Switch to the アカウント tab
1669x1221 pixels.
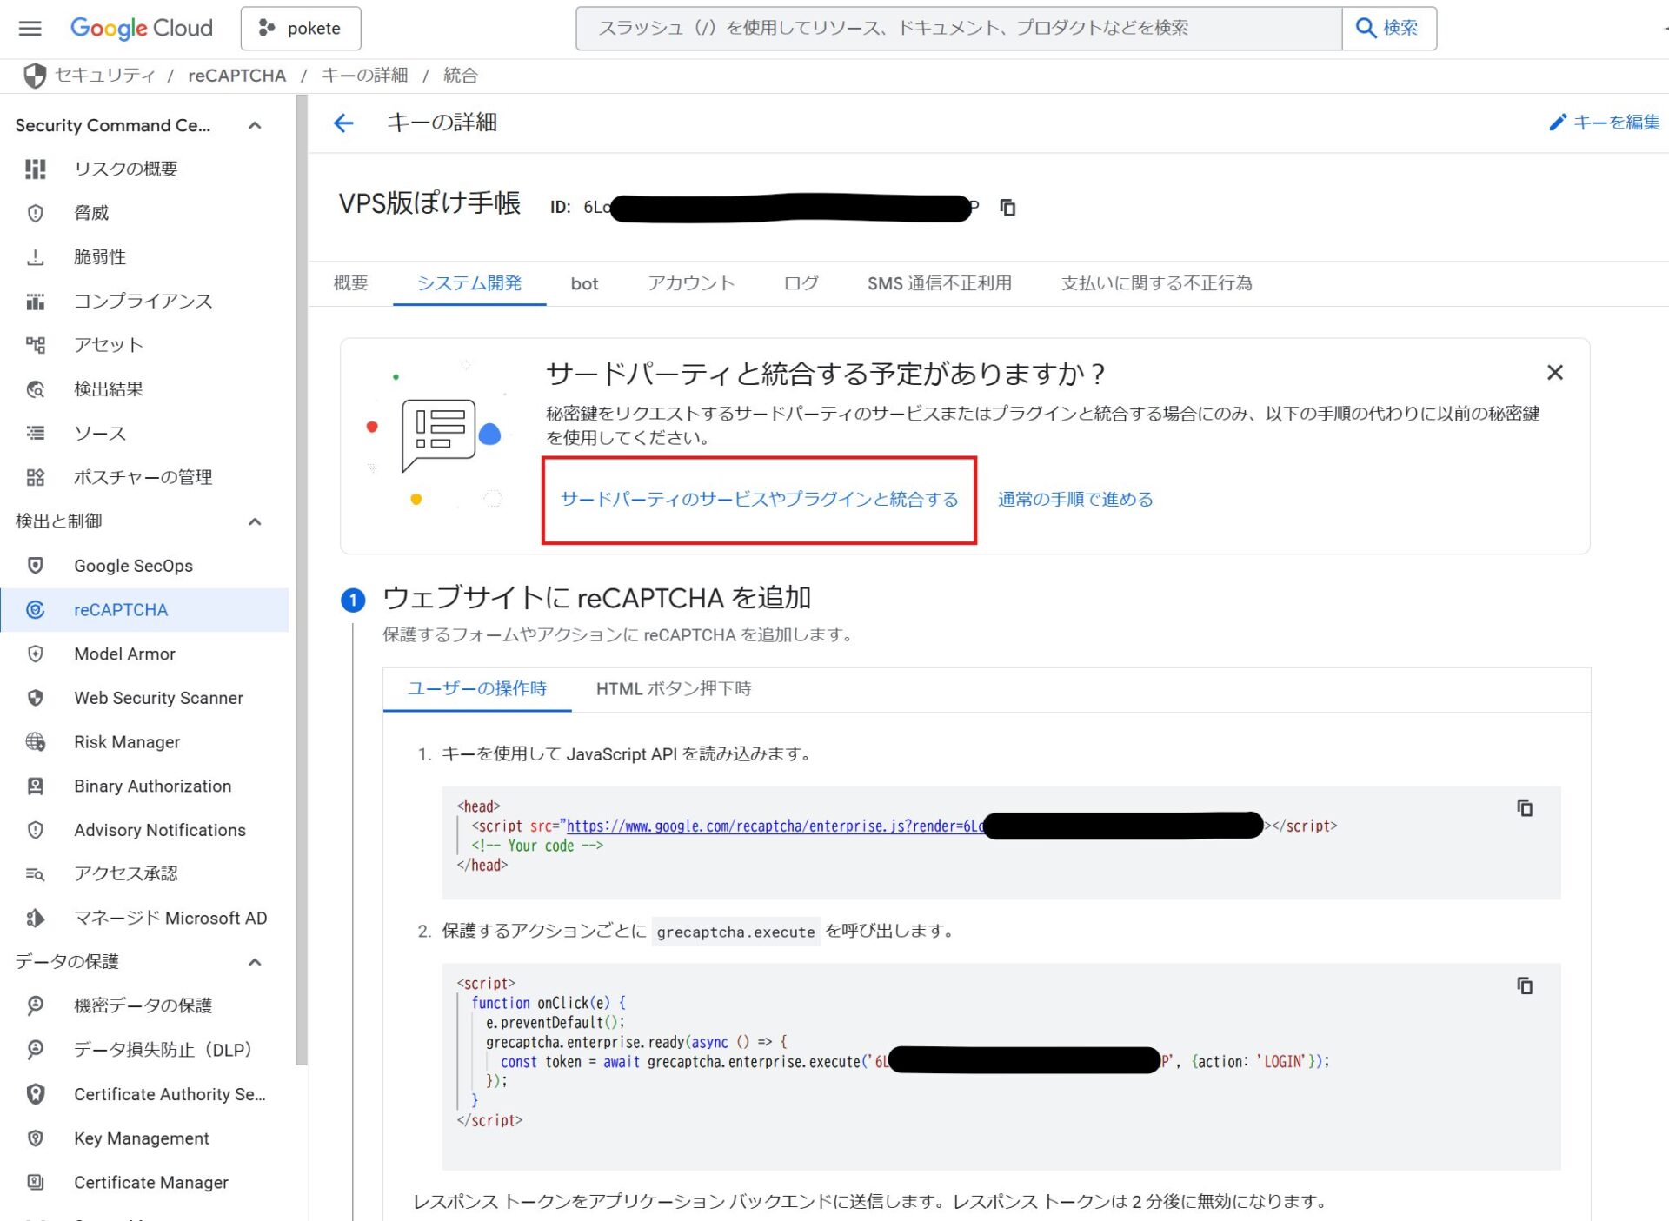coord(691,282)
